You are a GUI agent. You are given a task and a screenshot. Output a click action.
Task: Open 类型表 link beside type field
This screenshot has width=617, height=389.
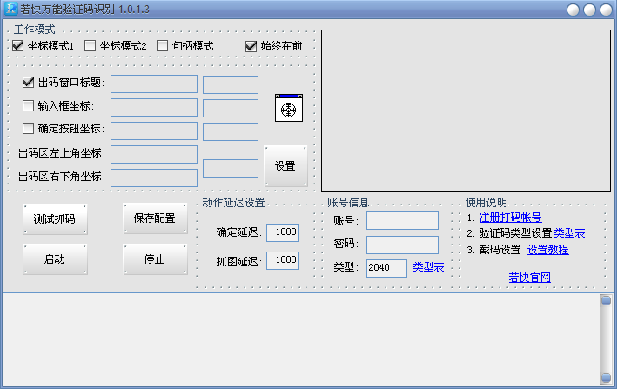(x=428, y=267)
